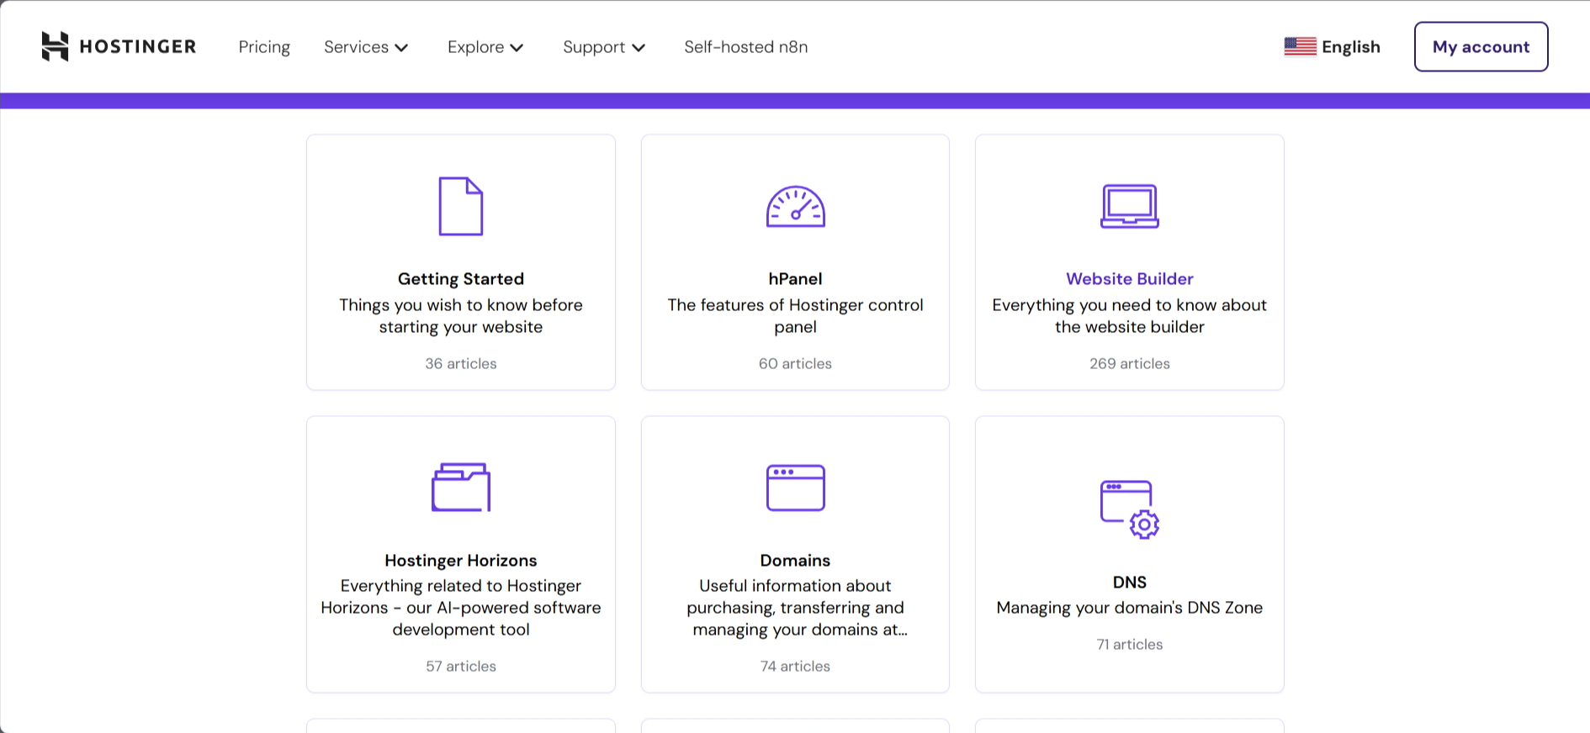Open the DNS category title
The height and width of the screenshot is (733, 1590).
[1130, 582]
